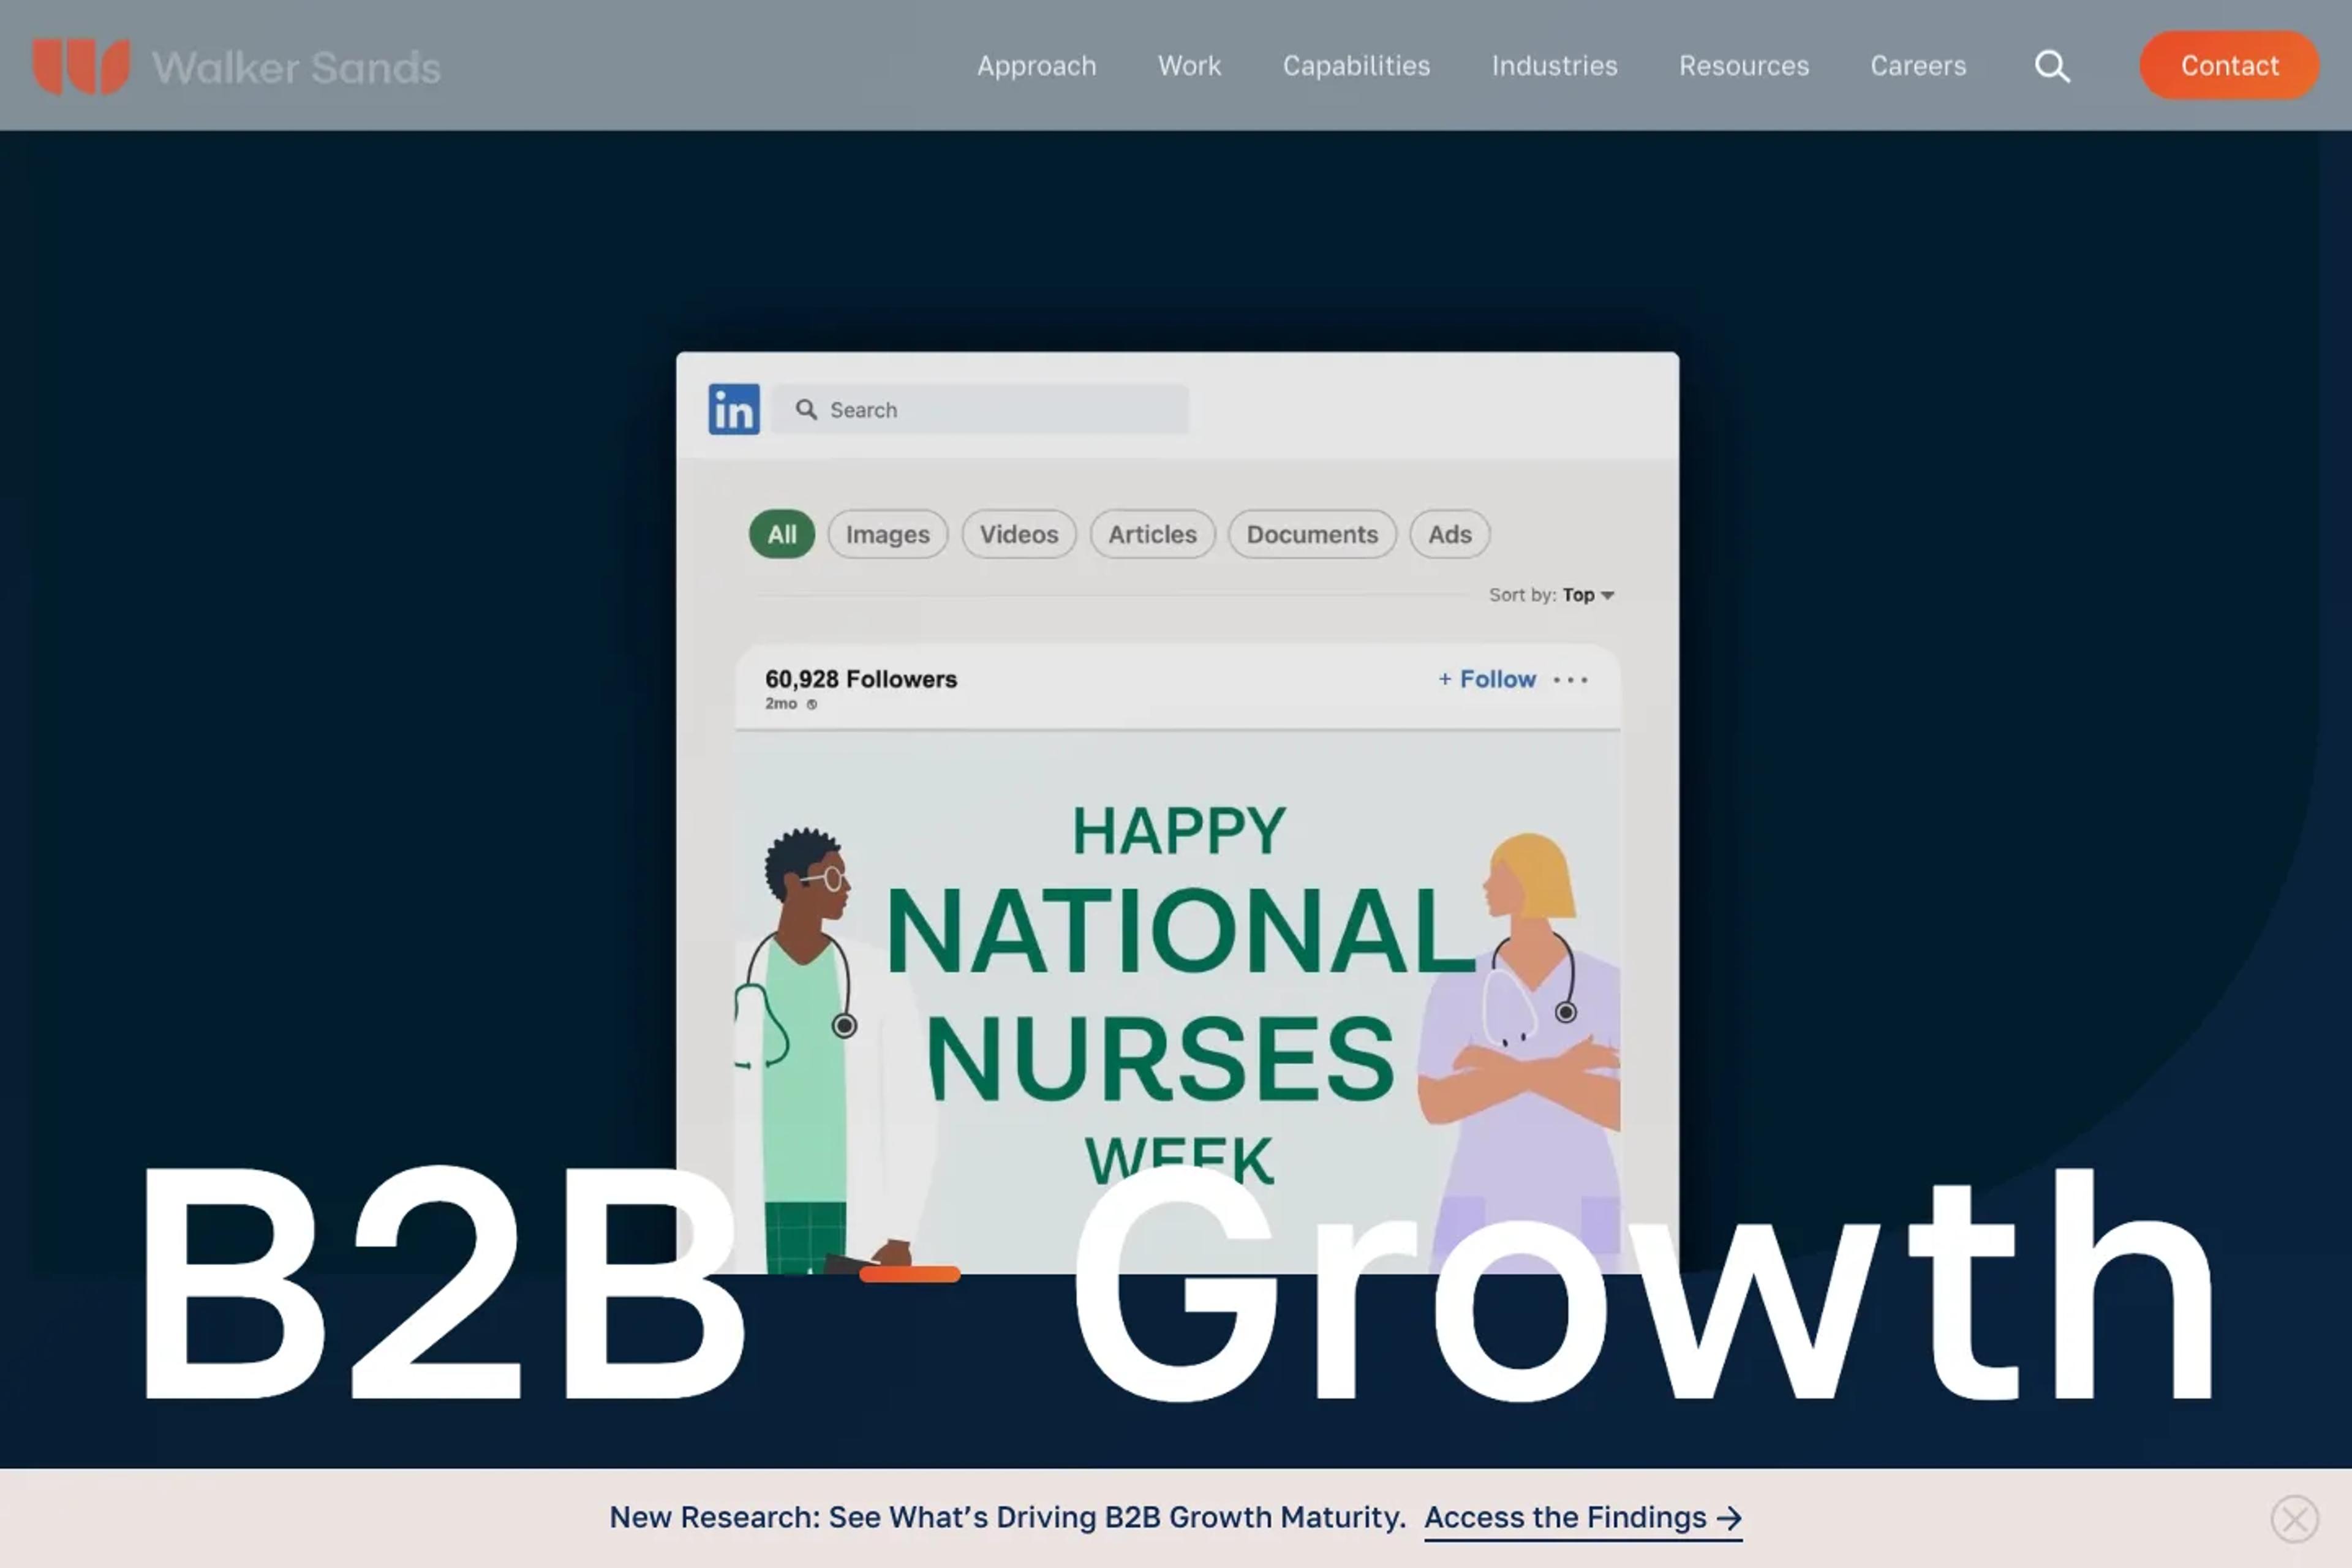Go to the Careers page
2352x1568 pixels.
pos(1918,66)
